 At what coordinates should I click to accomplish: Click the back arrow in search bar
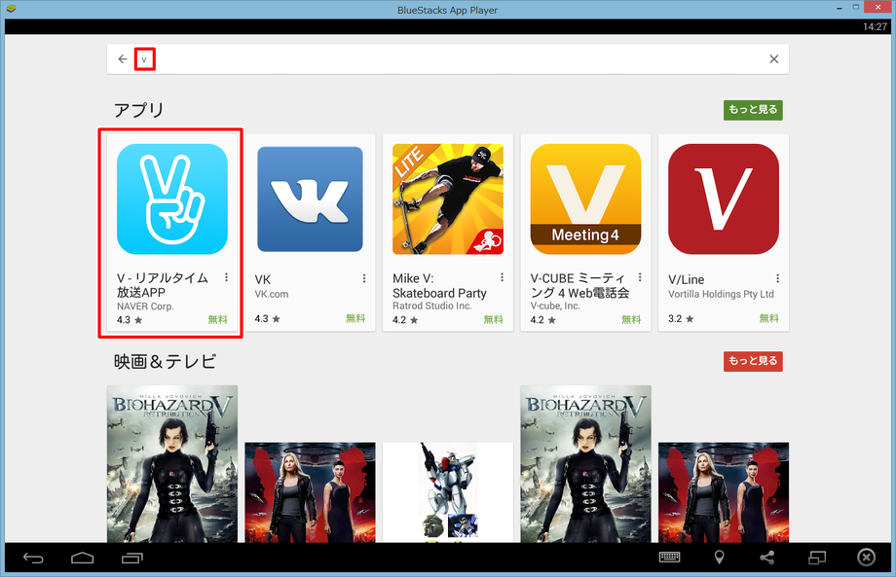(123, 59)
